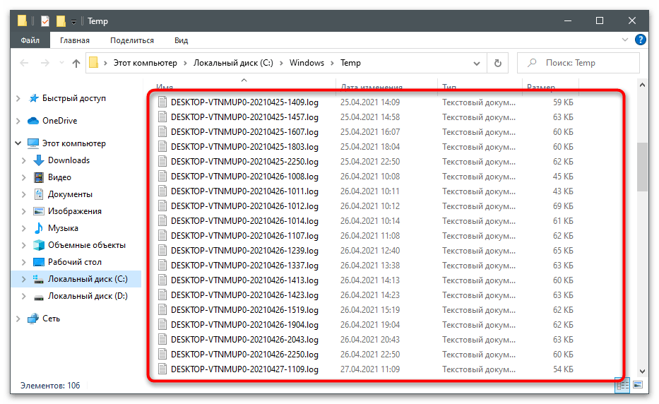Image resolution: width=659 pixels, height=404 pixels.
Task: Click the file list vertical scrollbar thumb
Action: point(642,167)
